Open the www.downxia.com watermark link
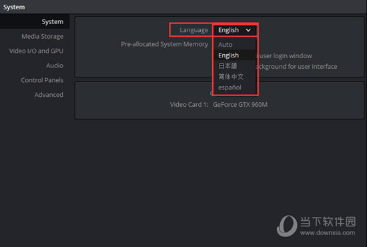Screen dimensions: 367x247 (328, 233)
